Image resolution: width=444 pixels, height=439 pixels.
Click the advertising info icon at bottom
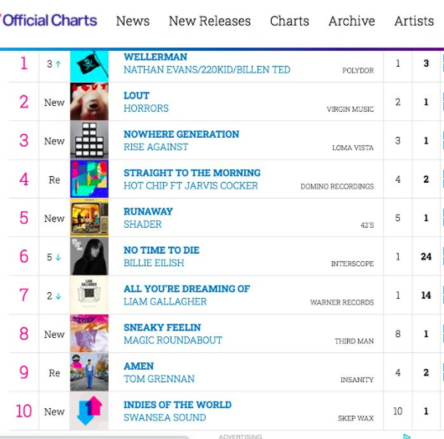tap(406, 436)
